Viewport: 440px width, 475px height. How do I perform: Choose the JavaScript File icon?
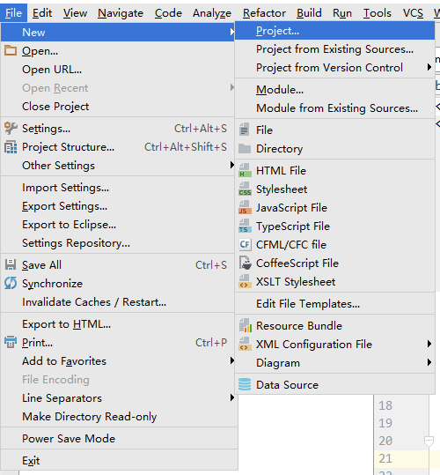pos(245,207)
